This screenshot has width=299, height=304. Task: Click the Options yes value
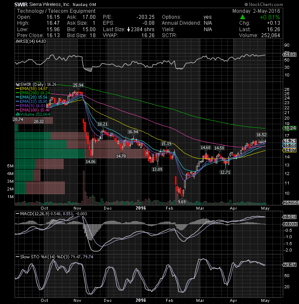pos(208,17)
